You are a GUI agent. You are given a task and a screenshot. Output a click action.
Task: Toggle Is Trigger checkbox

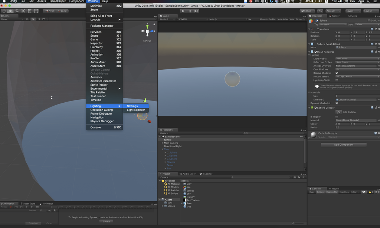click(337, 117)
